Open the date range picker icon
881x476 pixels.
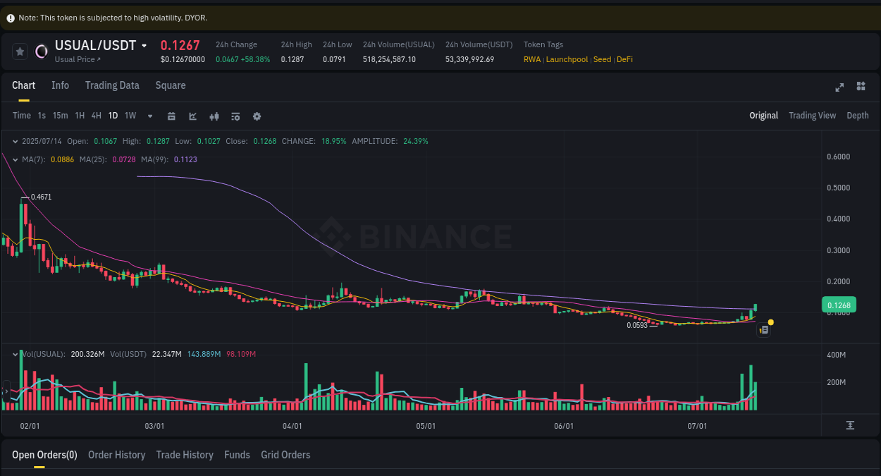click(x=171, y=116)
